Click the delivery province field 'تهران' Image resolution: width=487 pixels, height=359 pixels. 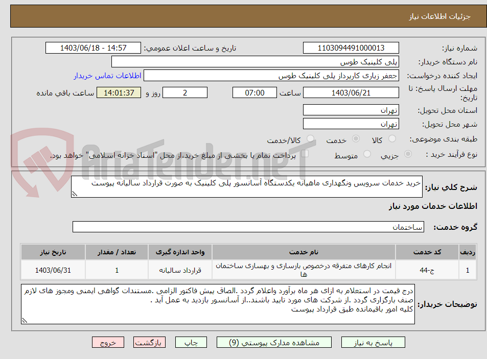[351, 110]
